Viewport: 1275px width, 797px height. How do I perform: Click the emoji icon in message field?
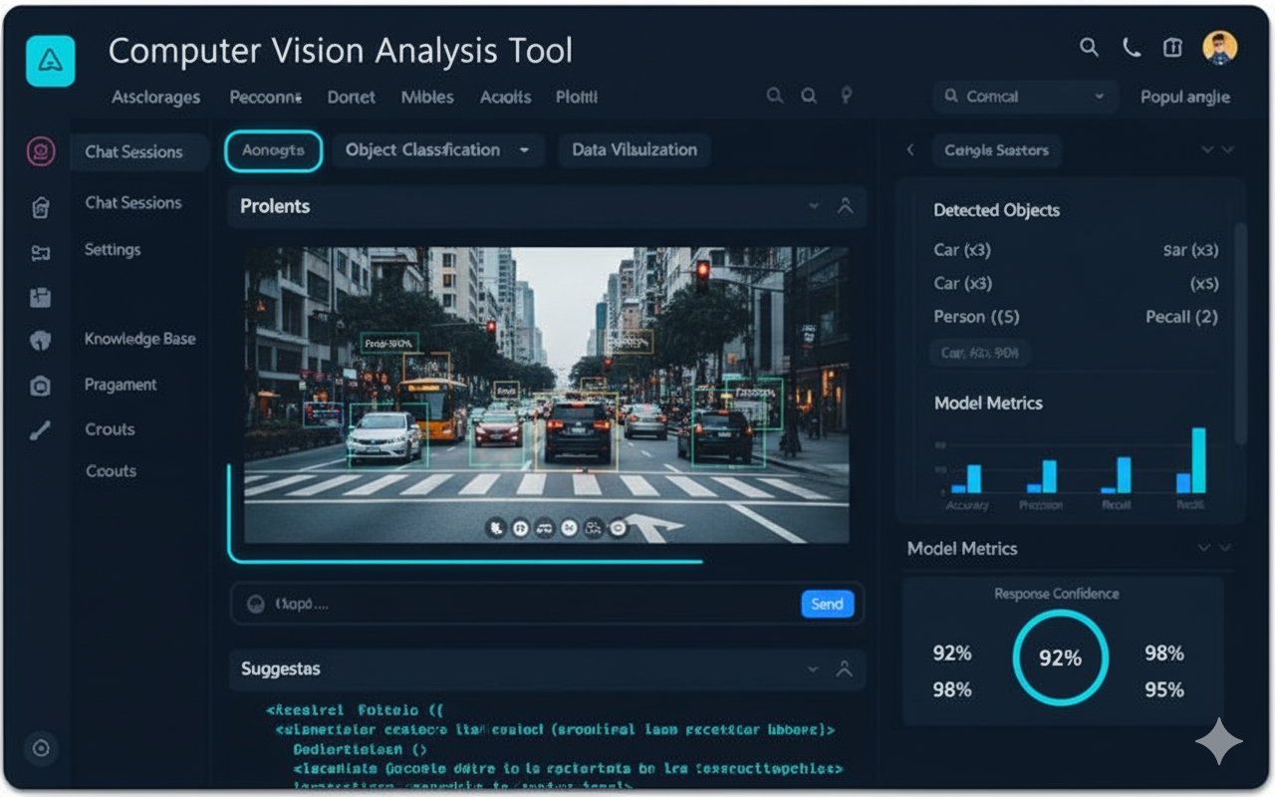[256, 604]
